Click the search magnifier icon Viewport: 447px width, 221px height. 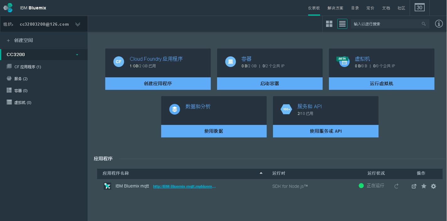(423, 24)
